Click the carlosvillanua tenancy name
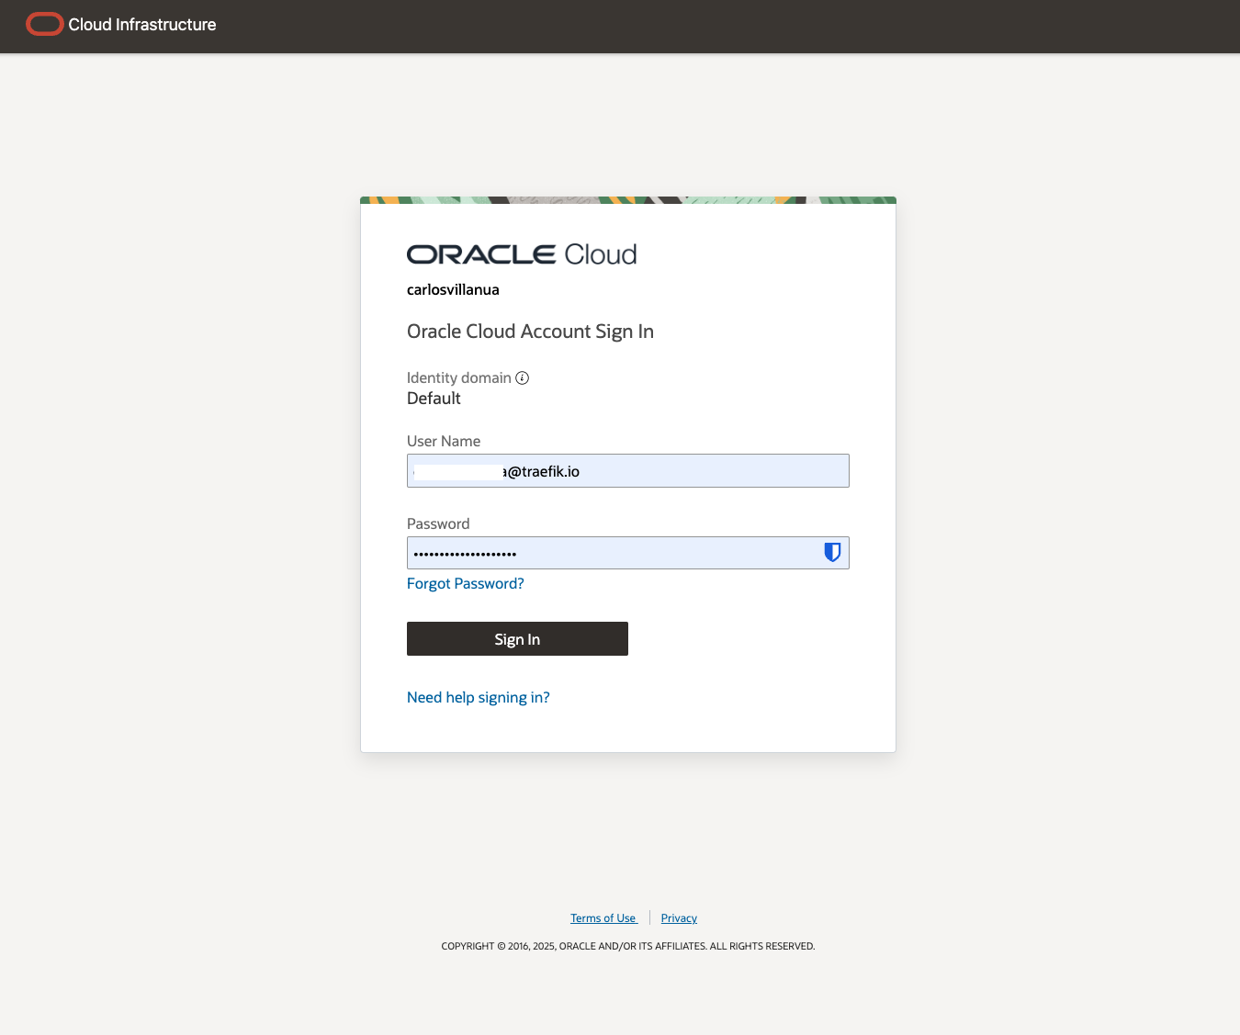 [453, 289]
